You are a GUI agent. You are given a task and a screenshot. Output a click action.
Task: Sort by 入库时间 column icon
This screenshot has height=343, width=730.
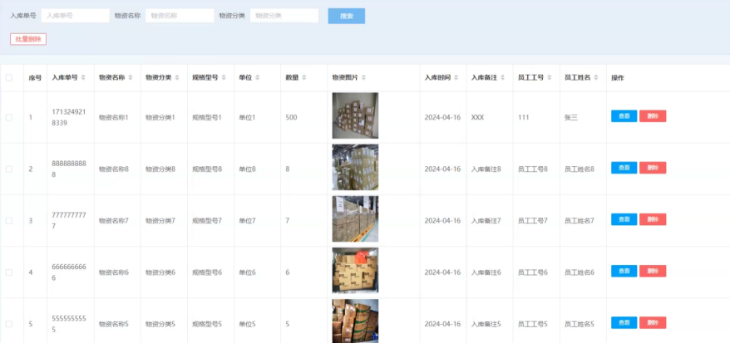coord(456,78)
